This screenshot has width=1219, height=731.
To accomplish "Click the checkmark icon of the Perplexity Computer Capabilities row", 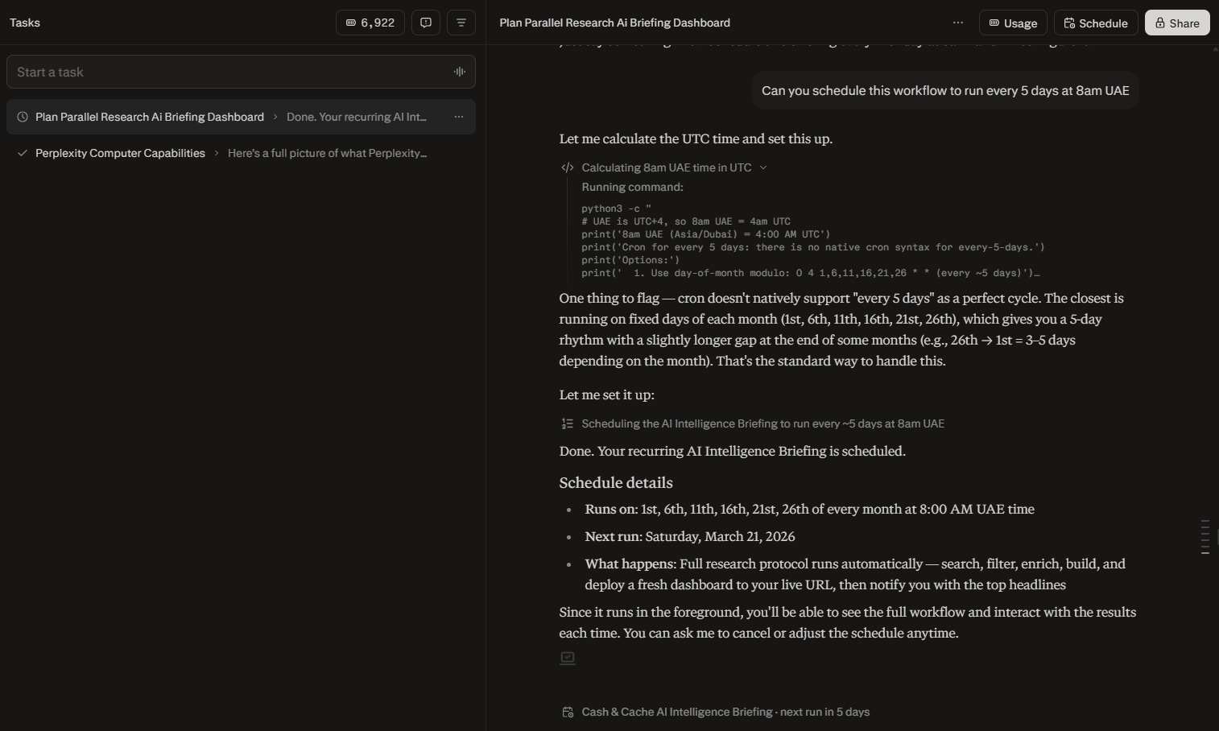I will 23,153.
